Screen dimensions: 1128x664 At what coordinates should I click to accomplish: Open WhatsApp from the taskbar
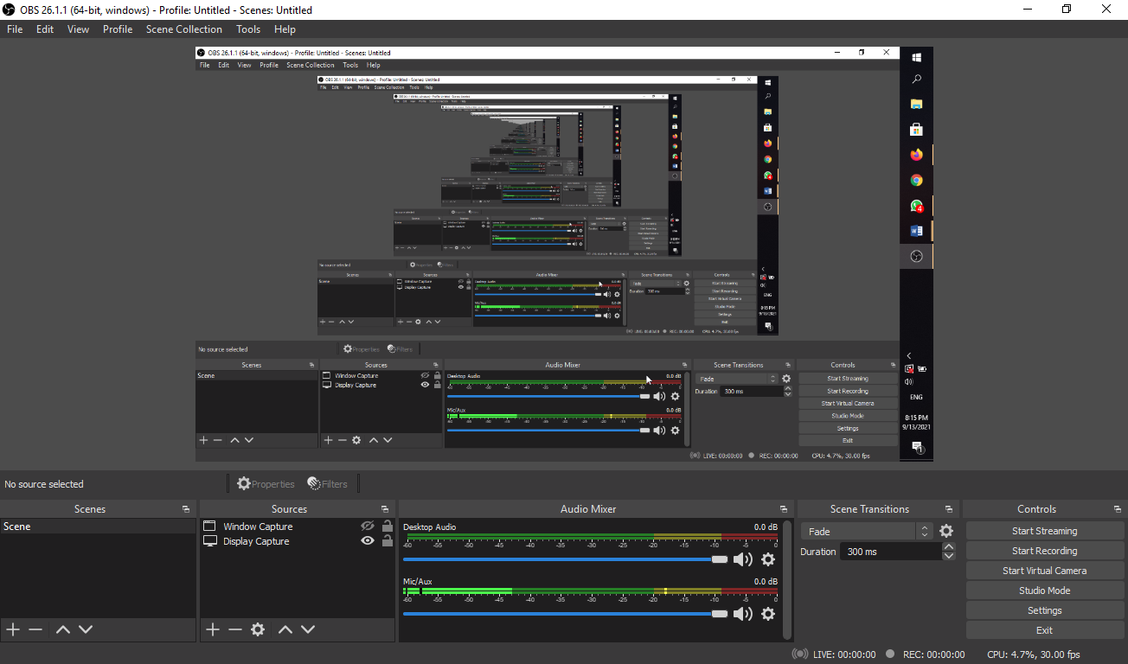[x=916, y=206]
